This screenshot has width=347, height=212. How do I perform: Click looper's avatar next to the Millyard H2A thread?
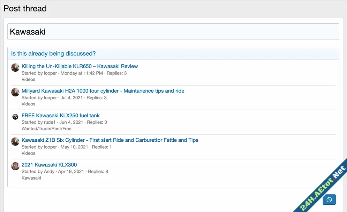pos(15,92)
